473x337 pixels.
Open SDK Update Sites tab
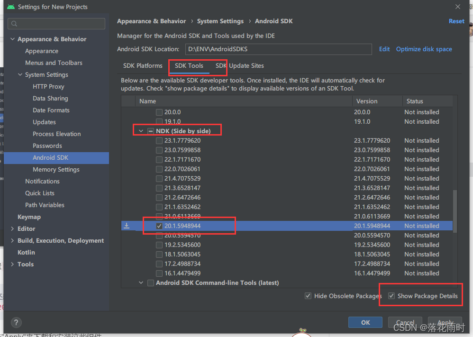point(239,65)
